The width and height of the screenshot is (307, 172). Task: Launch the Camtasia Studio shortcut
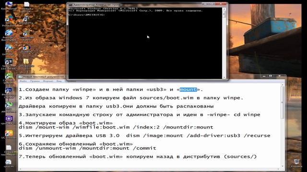pos(9,78)
